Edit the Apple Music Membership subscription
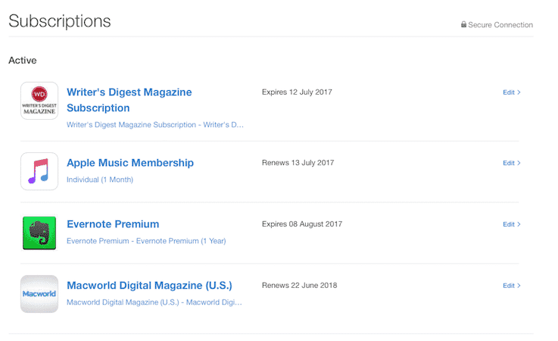The image size is (558, 341). (x=511, y=163)
